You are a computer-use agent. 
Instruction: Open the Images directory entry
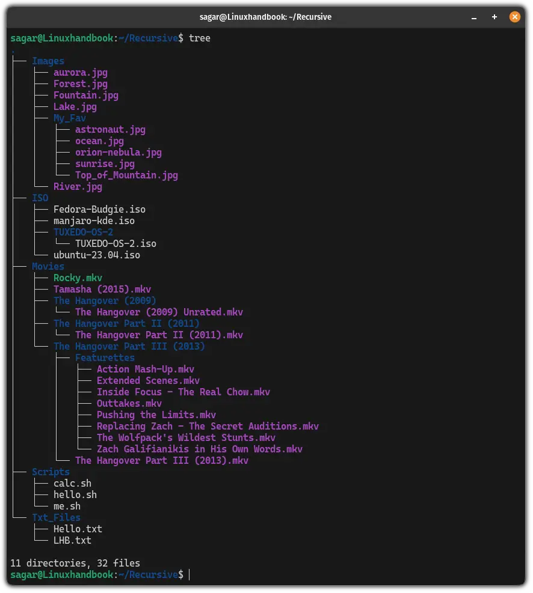point(48,61)
